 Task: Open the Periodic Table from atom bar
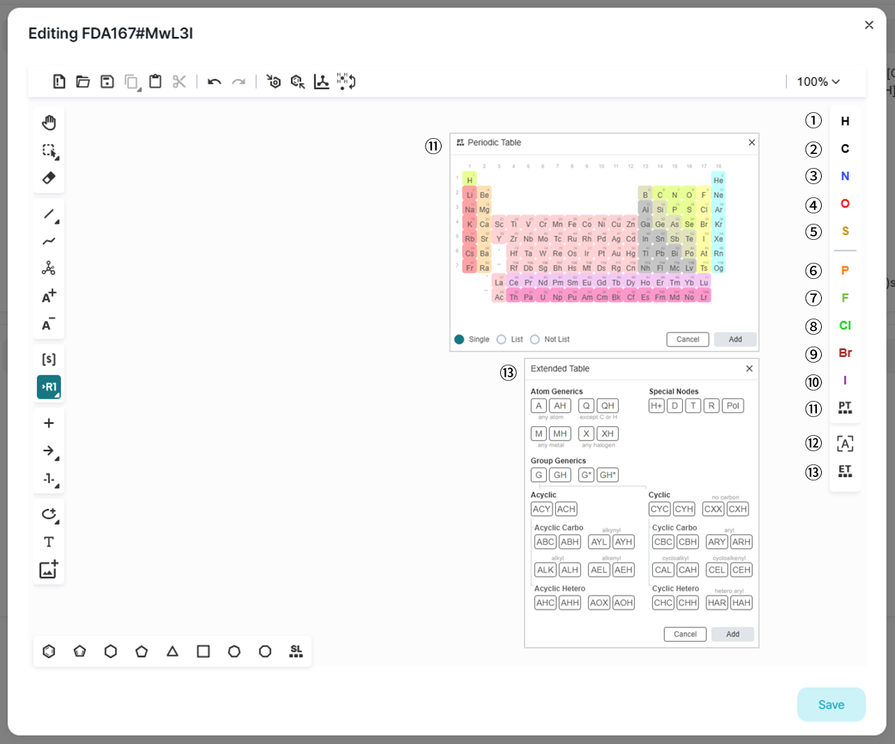(x=845, y=408)
